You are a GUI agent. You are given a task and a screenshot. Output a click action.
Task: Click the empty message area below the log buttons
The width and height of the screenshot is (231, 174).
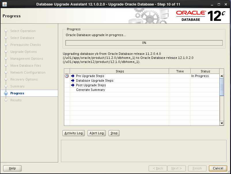(144, 151)
